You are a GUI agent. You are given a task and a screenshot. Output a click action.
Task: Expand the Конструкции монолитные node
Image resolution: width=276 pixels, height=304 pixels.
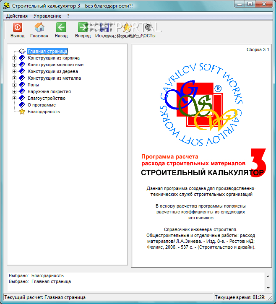point(14,65)
